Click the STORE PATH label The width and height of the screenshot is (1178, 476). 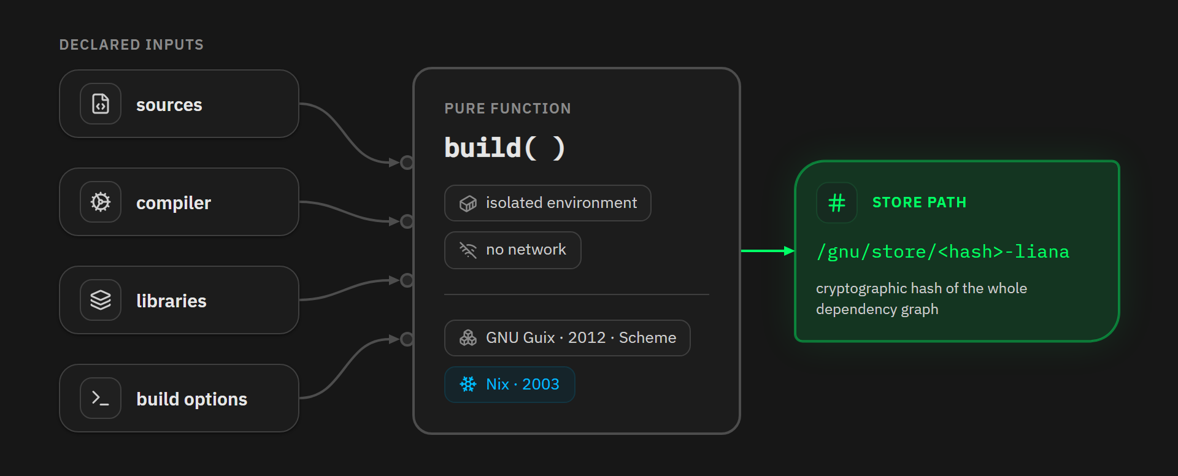(919, 202)
